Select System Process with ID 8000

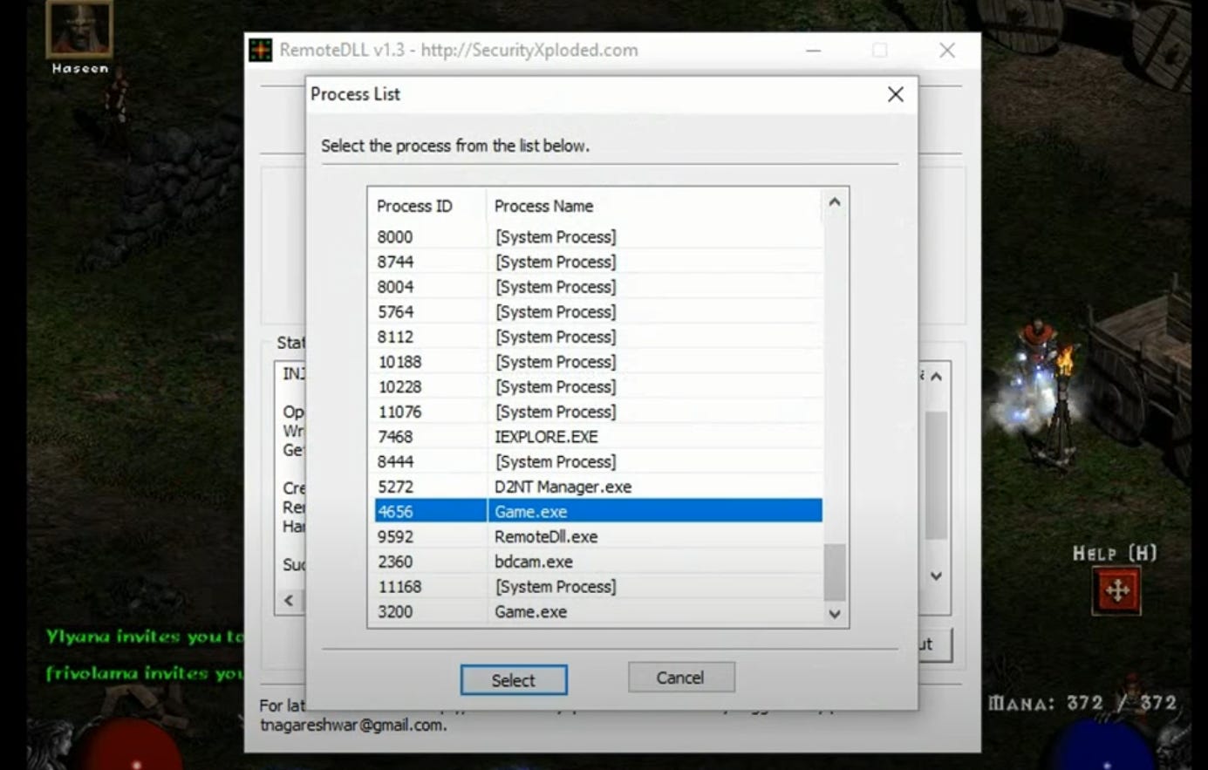(598, 236)
